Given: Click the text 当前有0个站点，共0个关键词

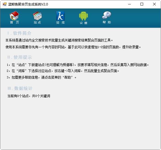Looking at the screenshot, I should 29,96.
